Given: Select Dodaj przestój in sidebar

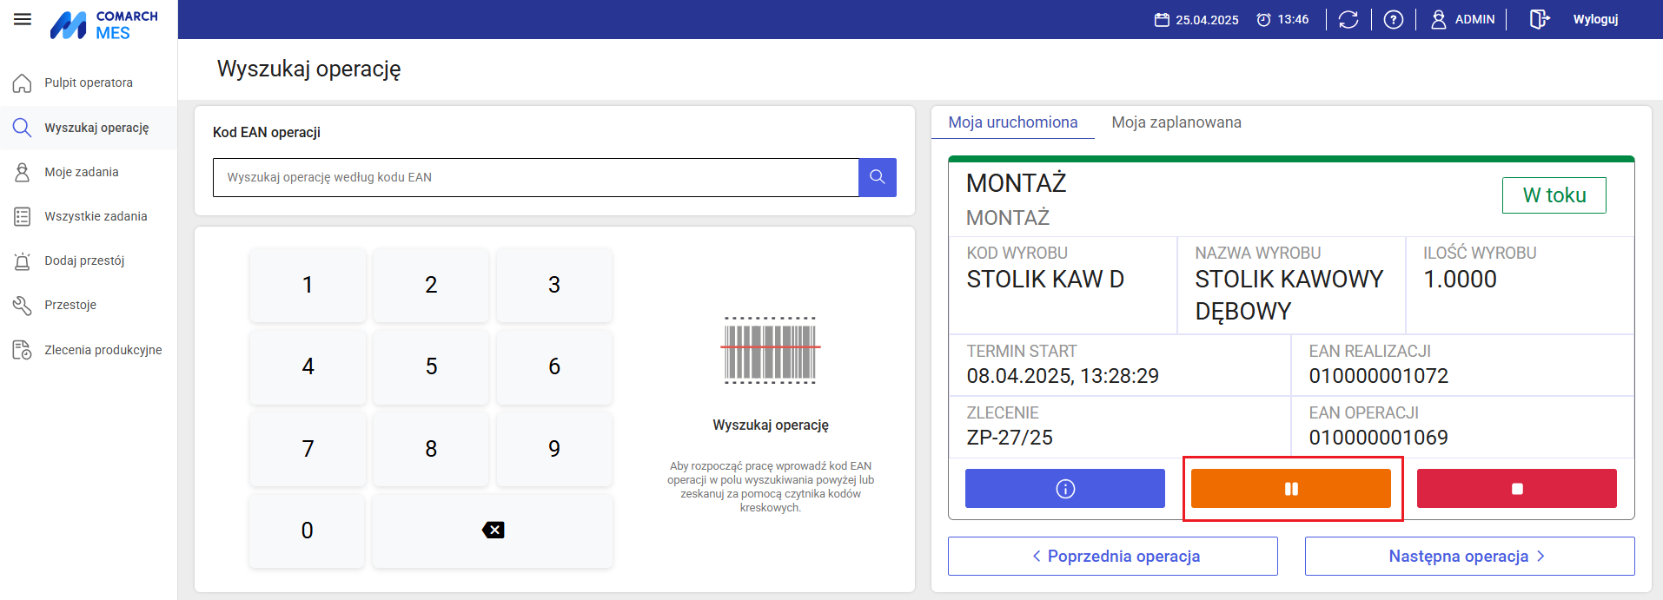Looking at the screenshot, I should (x=84, y=260).
